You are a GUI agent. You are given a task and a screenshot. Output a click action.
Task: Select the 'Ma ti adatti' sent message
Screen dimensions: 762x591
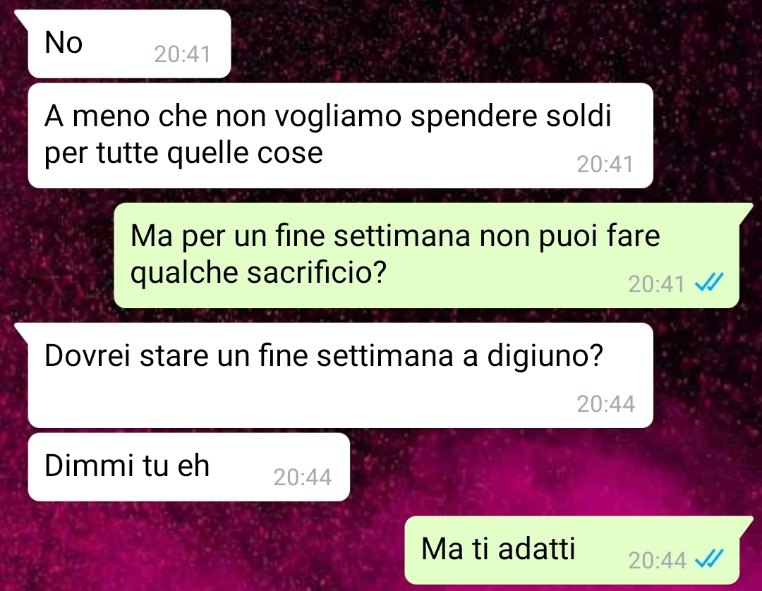click(572, 550)
